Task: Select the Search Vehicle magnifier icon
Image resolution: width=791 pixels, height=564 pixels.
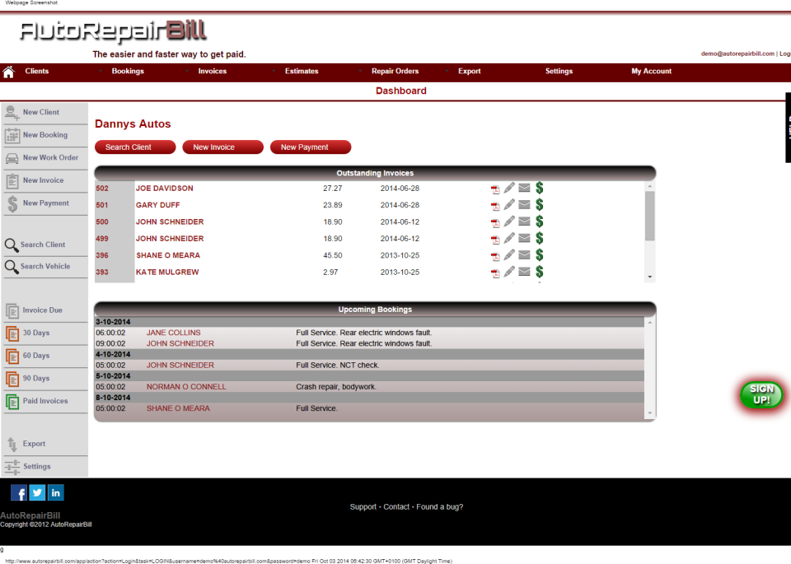Action: [11, 266]
